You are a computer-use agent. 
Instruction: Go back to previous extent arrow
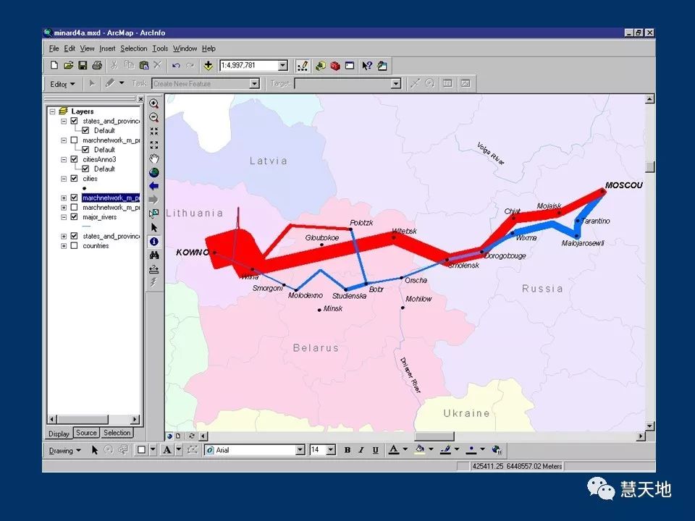(x=153, y=186)
